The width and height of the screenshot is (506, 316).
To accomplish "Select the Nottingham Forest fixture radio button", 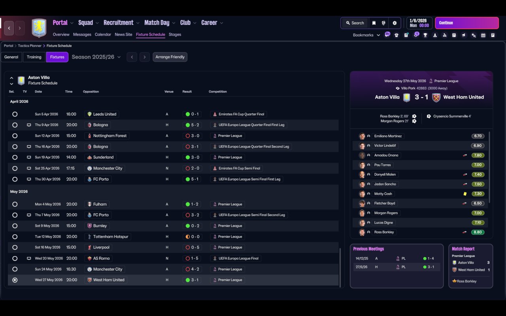I will pos(15,136).
